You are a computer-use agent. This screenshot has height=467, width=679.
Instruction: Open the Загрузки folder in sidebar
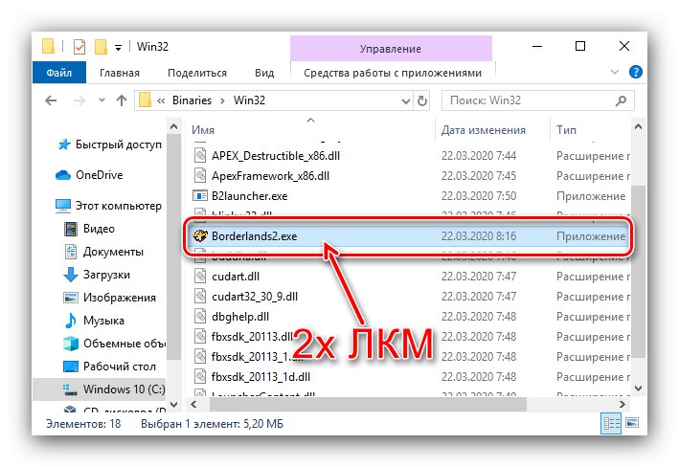pyautogui.click(x=106, y=275)
